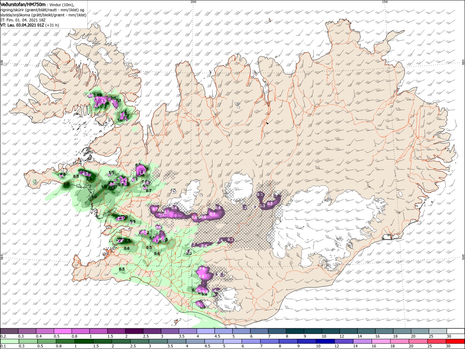Click the medium green 0.5–0.8 rain scale swatch
465x349 pixels.
46,341
